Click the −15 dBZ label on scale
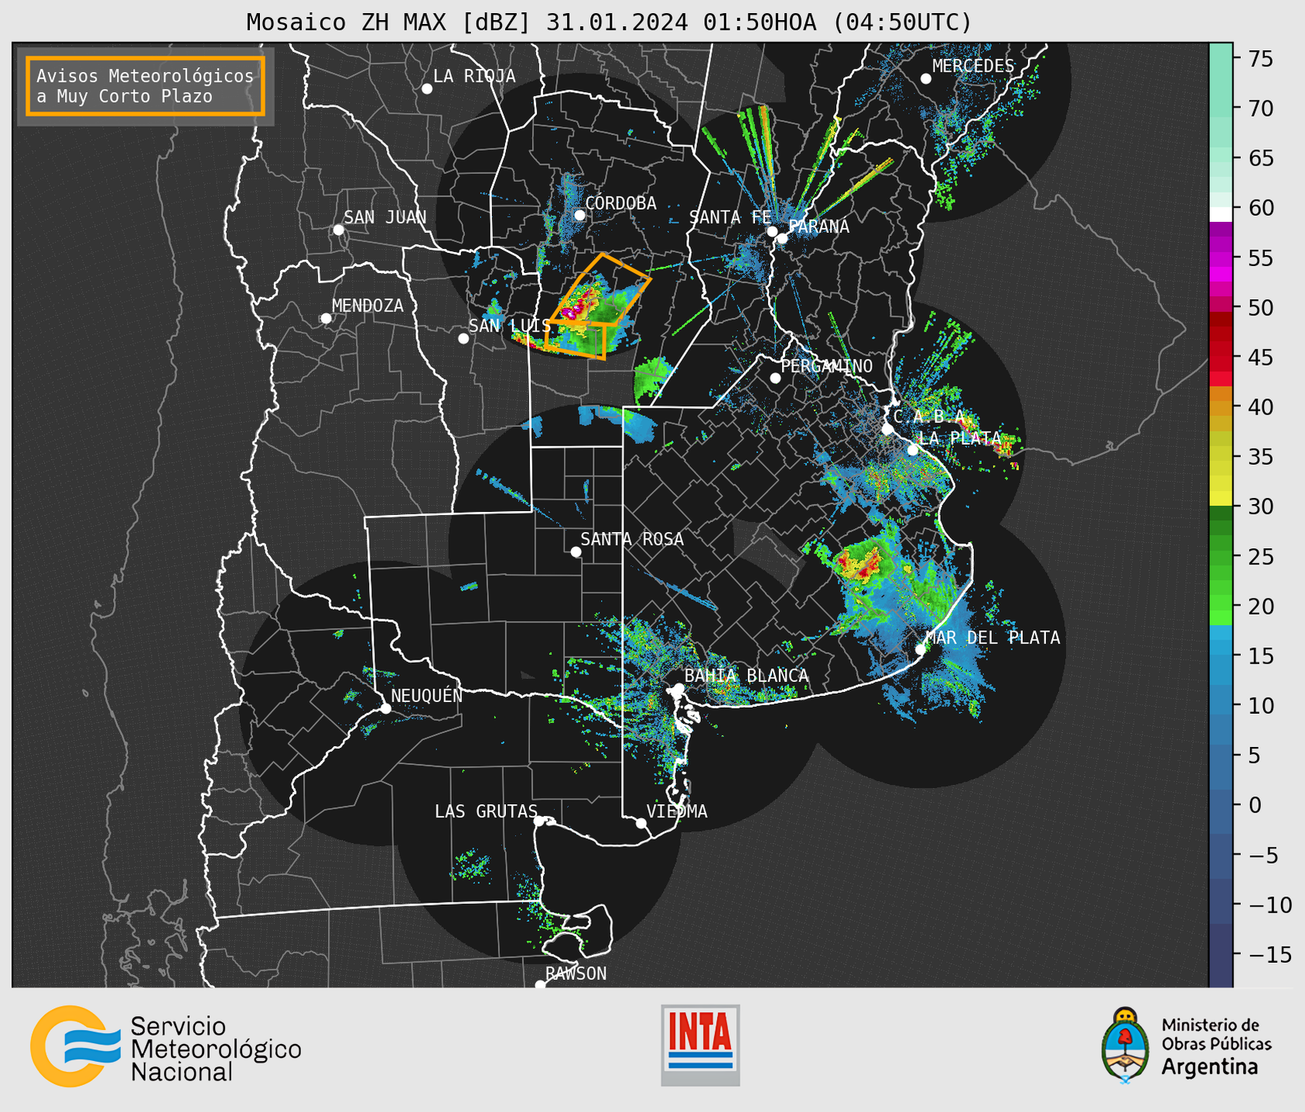This screenshot has width=1305, height=1112. click(1269, 955)
